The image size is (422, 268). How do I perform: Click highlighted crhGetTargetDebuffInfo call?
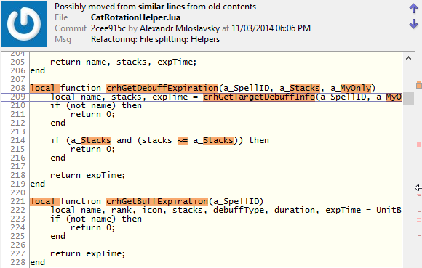pyautogui.click(x=259, y=97)
